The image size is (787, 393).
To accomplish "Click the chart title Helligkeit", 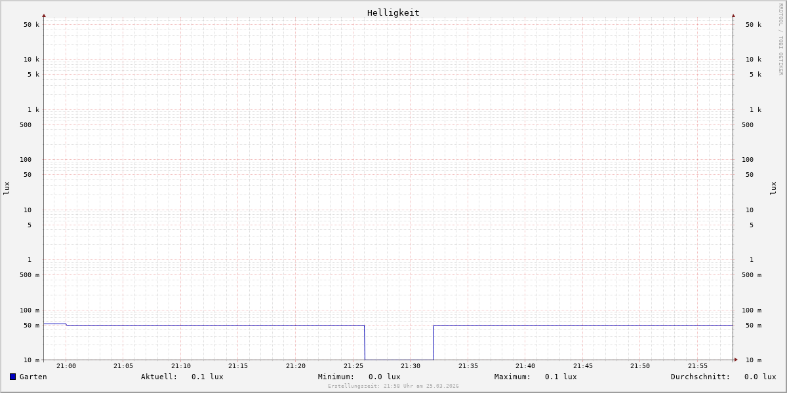I will 393,12.
